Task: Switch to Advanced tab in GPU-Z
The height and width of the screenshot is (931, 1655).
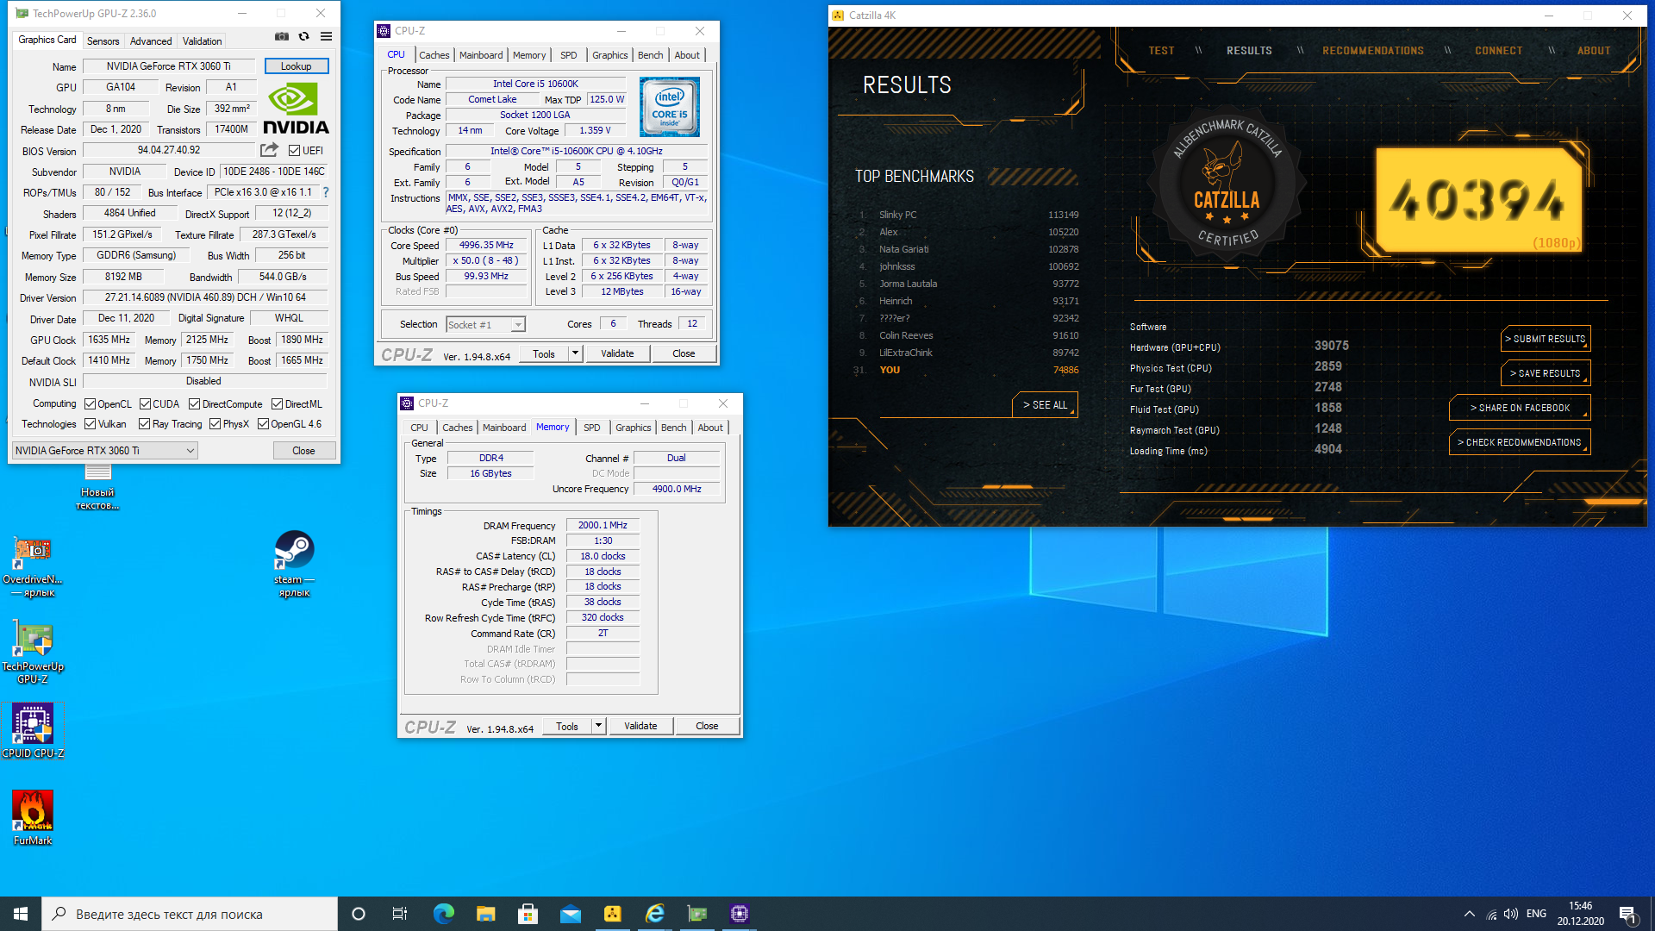Action: (x=151, y=41)
